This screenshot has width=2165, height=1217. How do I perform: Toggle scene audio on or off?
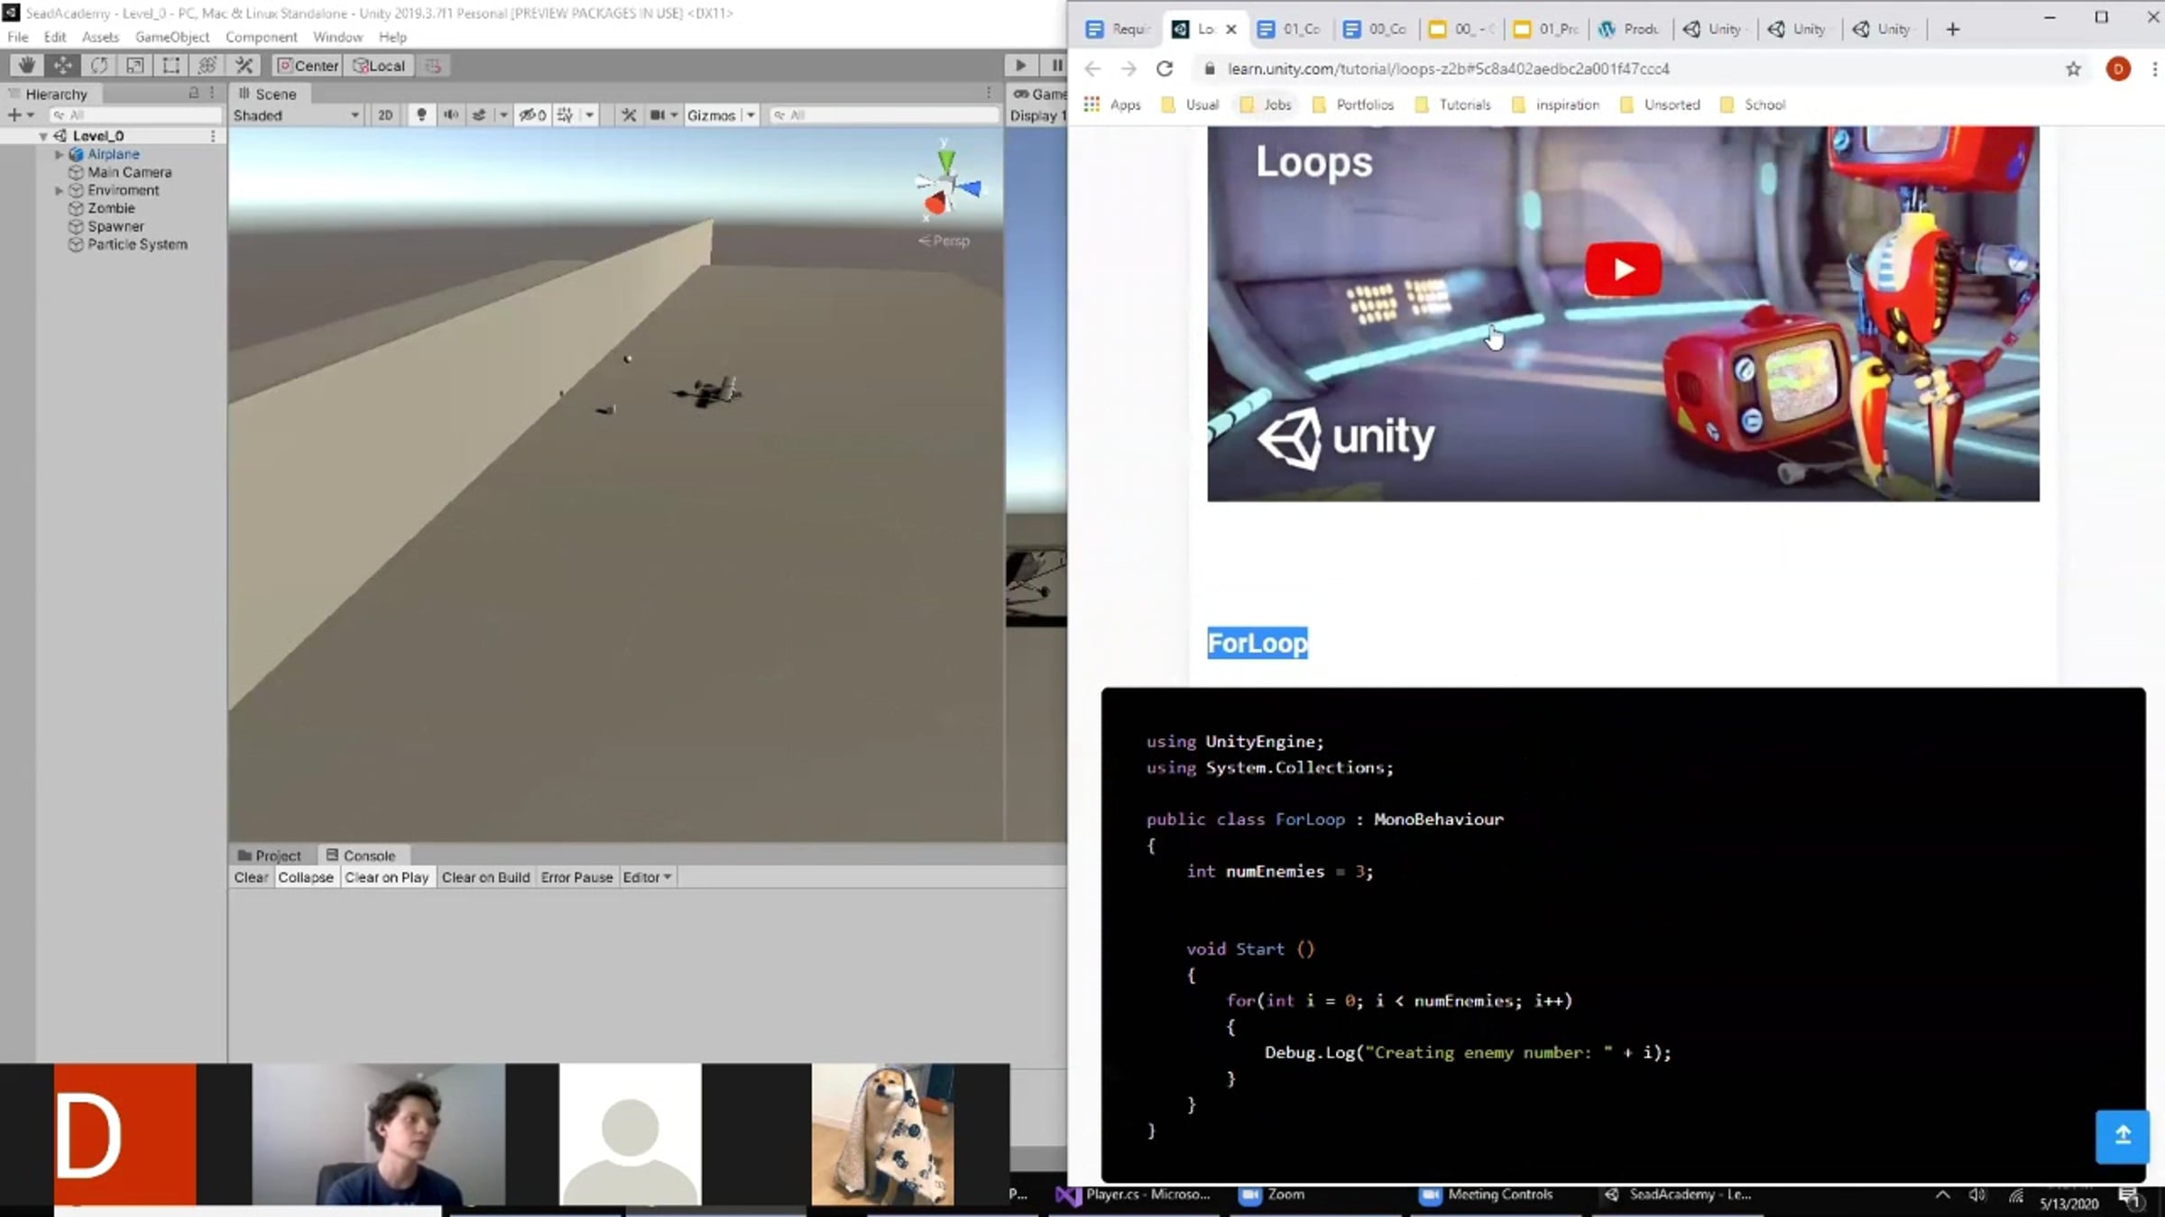pos(450,115)
